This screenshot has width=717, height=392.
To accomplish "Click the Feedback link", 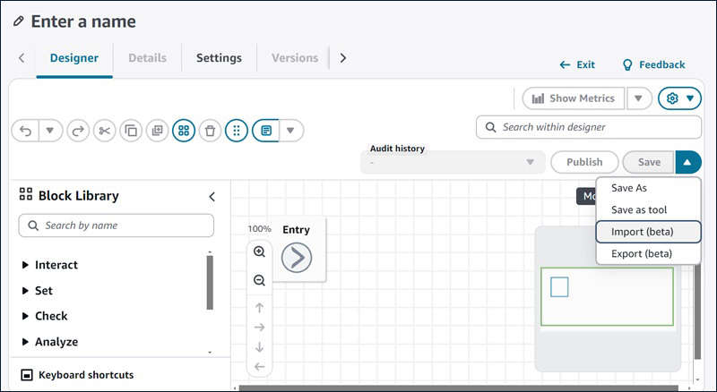I will tap(653, 64).
